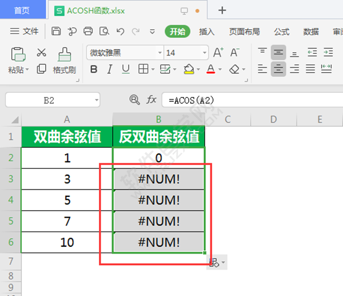Open the font name dropdown
Screen dimensions: 343x296
[x=159, y=53]
